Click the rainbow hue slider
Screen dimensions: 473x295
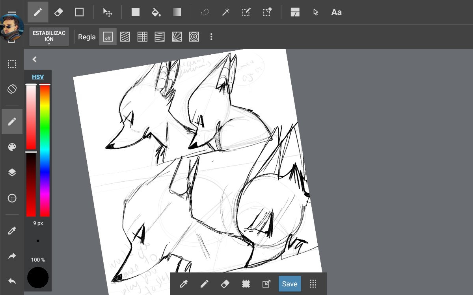click(45, 150)
